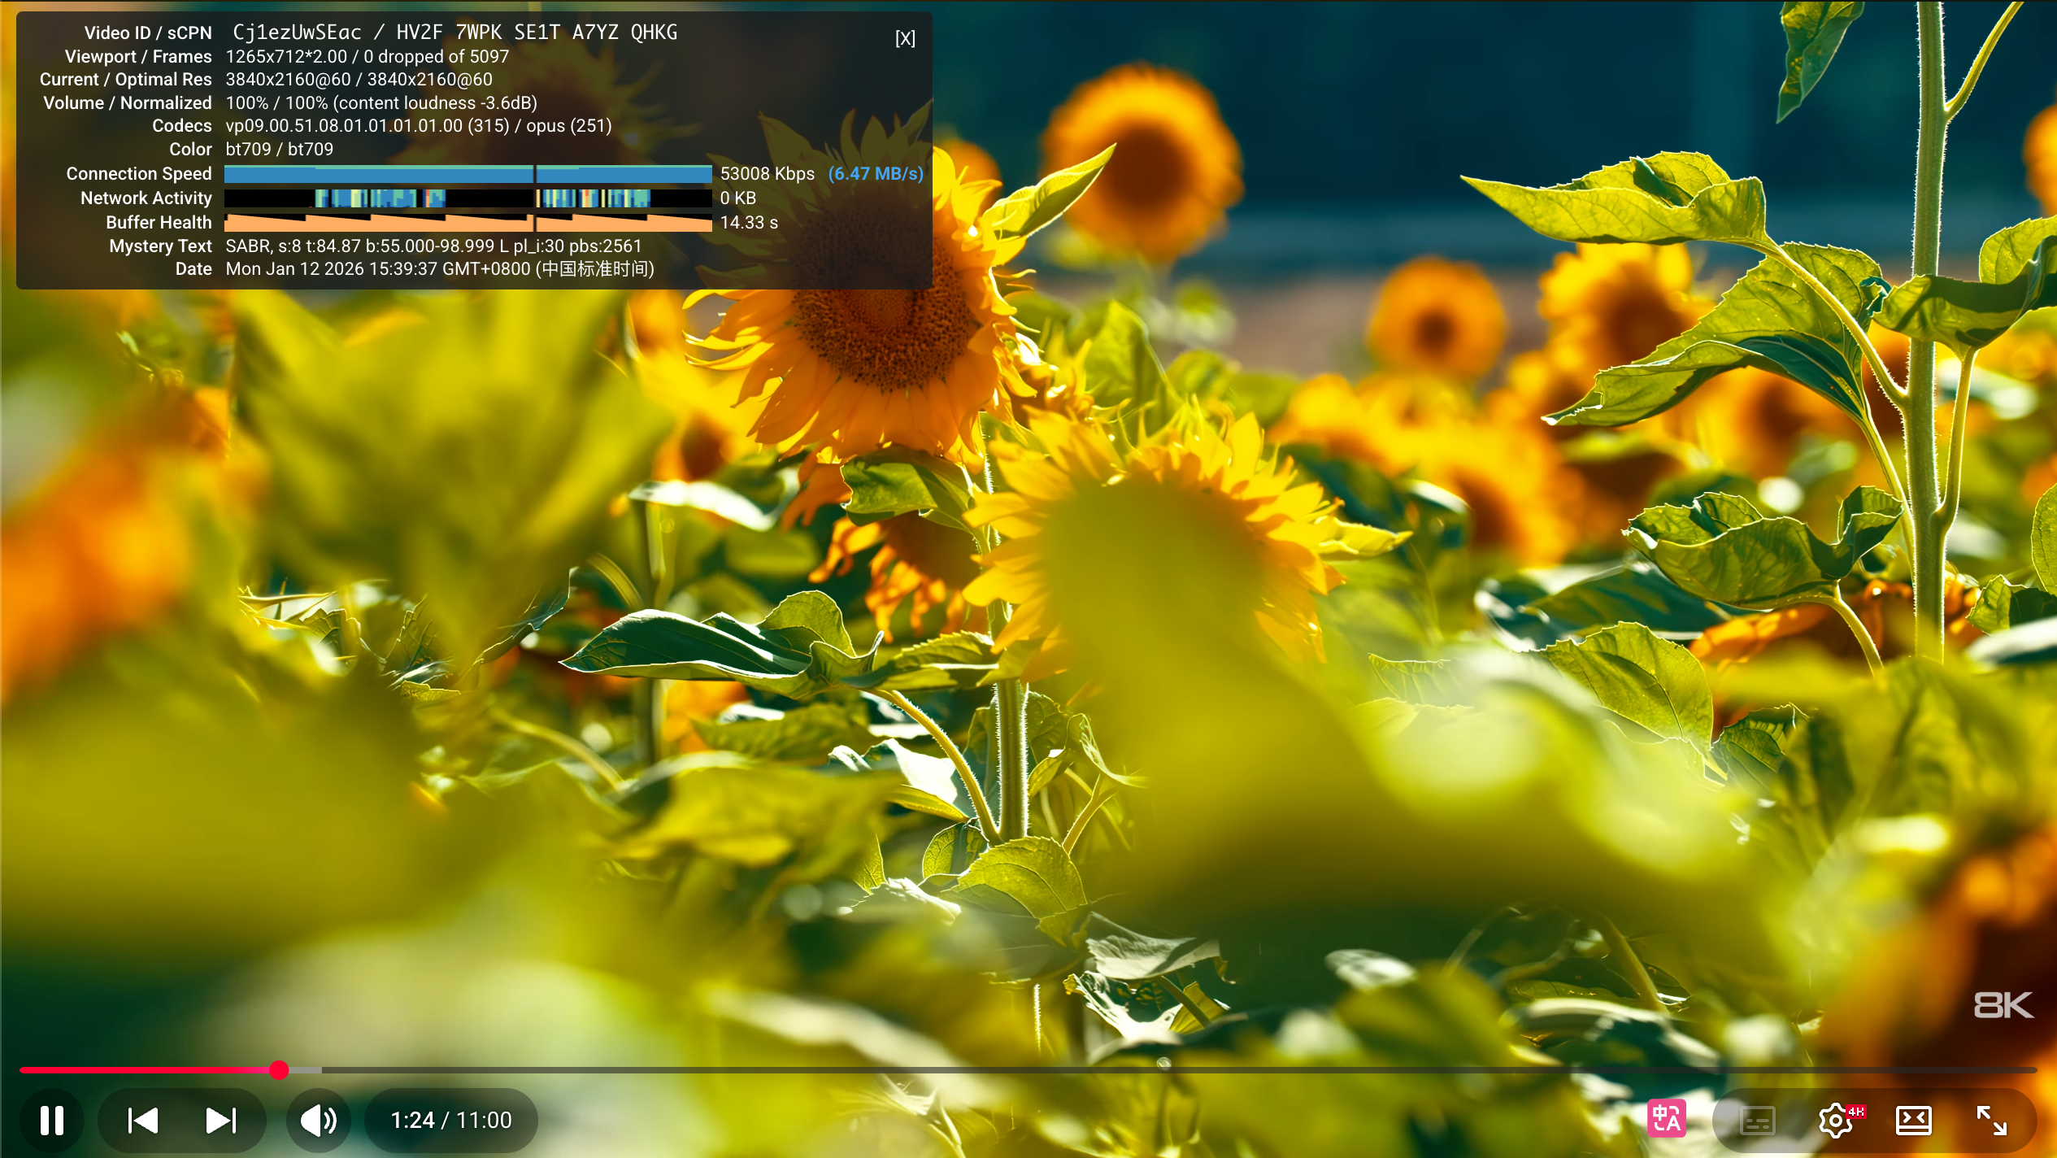Pause the video playback
Image resolution: width=2057 pixels, height=1158 pixels.
(52, 1120)
